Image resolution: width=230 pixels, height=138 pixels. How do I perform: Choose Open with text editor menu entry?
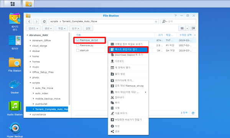[x=128, y=50]
